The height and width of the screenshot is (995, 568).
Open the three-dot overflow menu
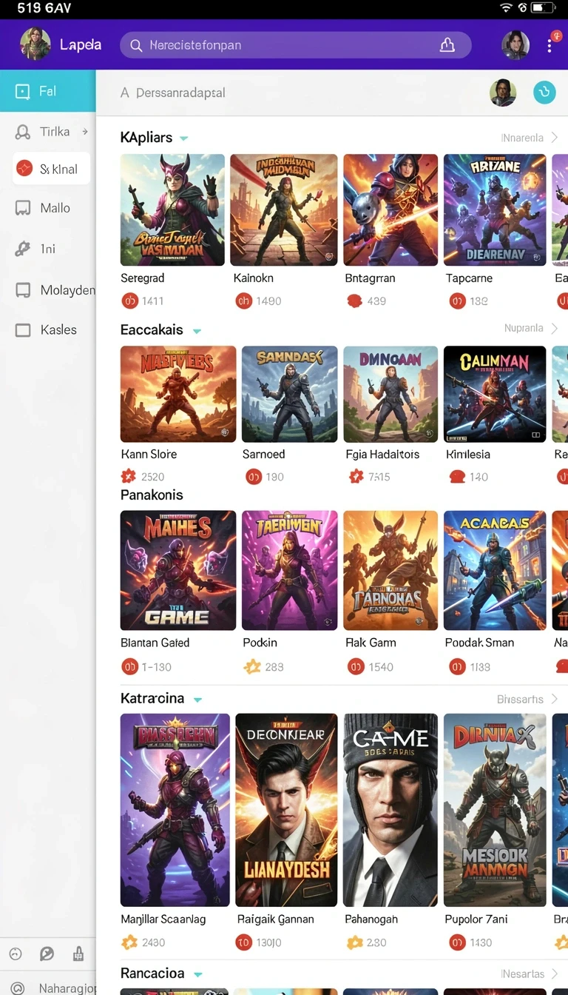pyautogui.click(x=550, y=45)
